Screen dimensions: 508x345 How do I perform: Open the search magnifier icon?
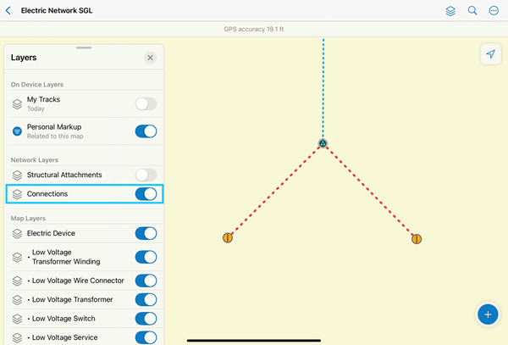click(x=472, y=11)
